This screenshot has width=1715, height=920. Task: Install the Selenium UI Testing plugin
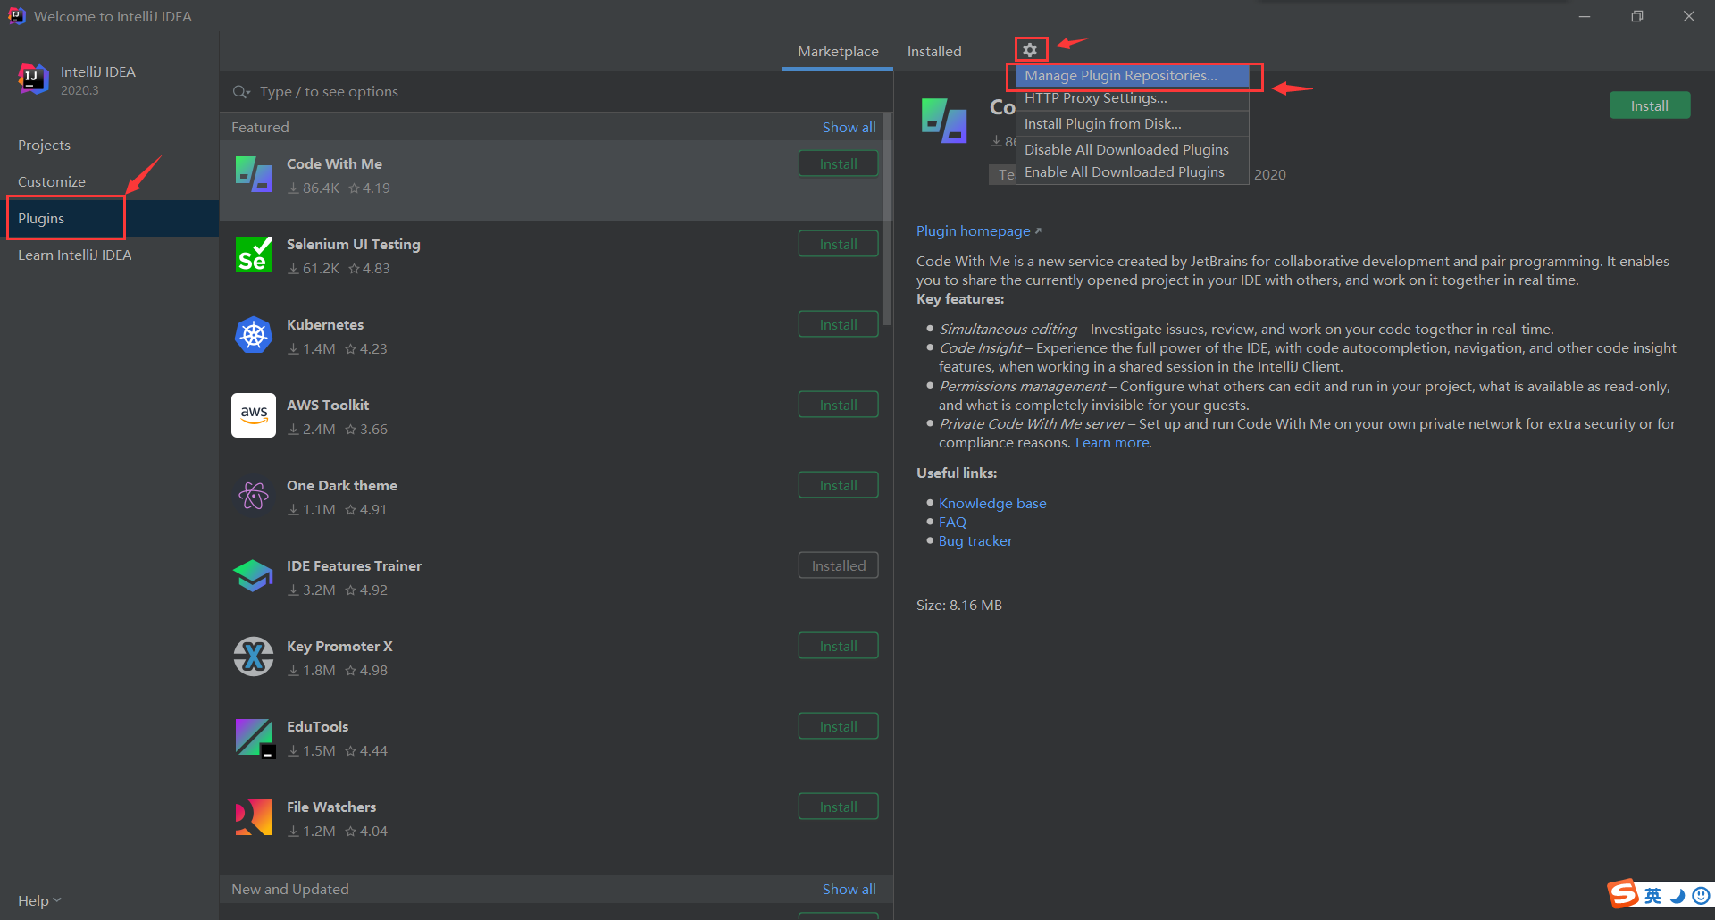coord(838,245)
